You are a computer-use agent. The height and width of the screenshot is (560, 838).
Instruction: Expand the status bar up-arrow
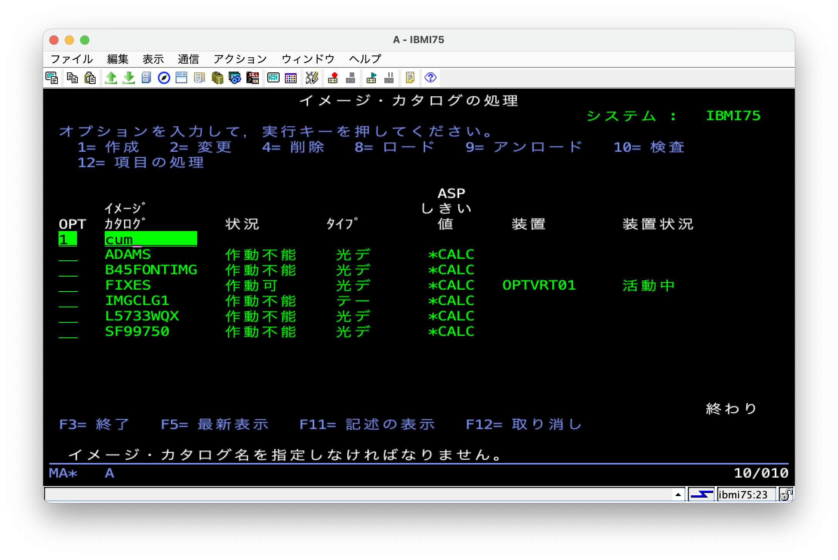678,495
